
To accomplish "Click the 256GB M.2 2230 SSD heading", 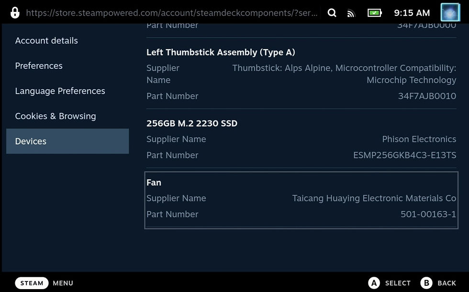I will 192,123.
